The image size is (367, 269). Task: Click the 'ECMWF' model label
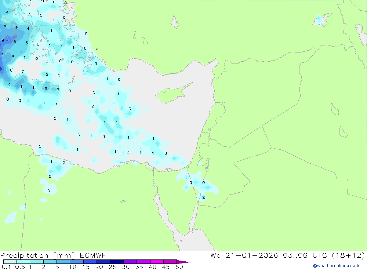click(x=93, y=255)
